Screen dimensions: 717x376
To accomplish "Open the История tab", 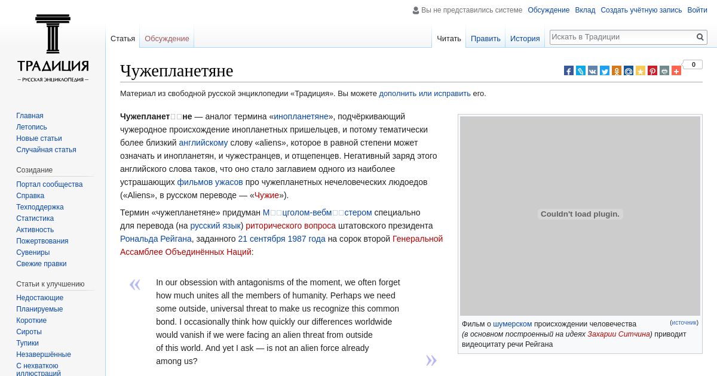I will pyautogui.click(x=525, y=38).
